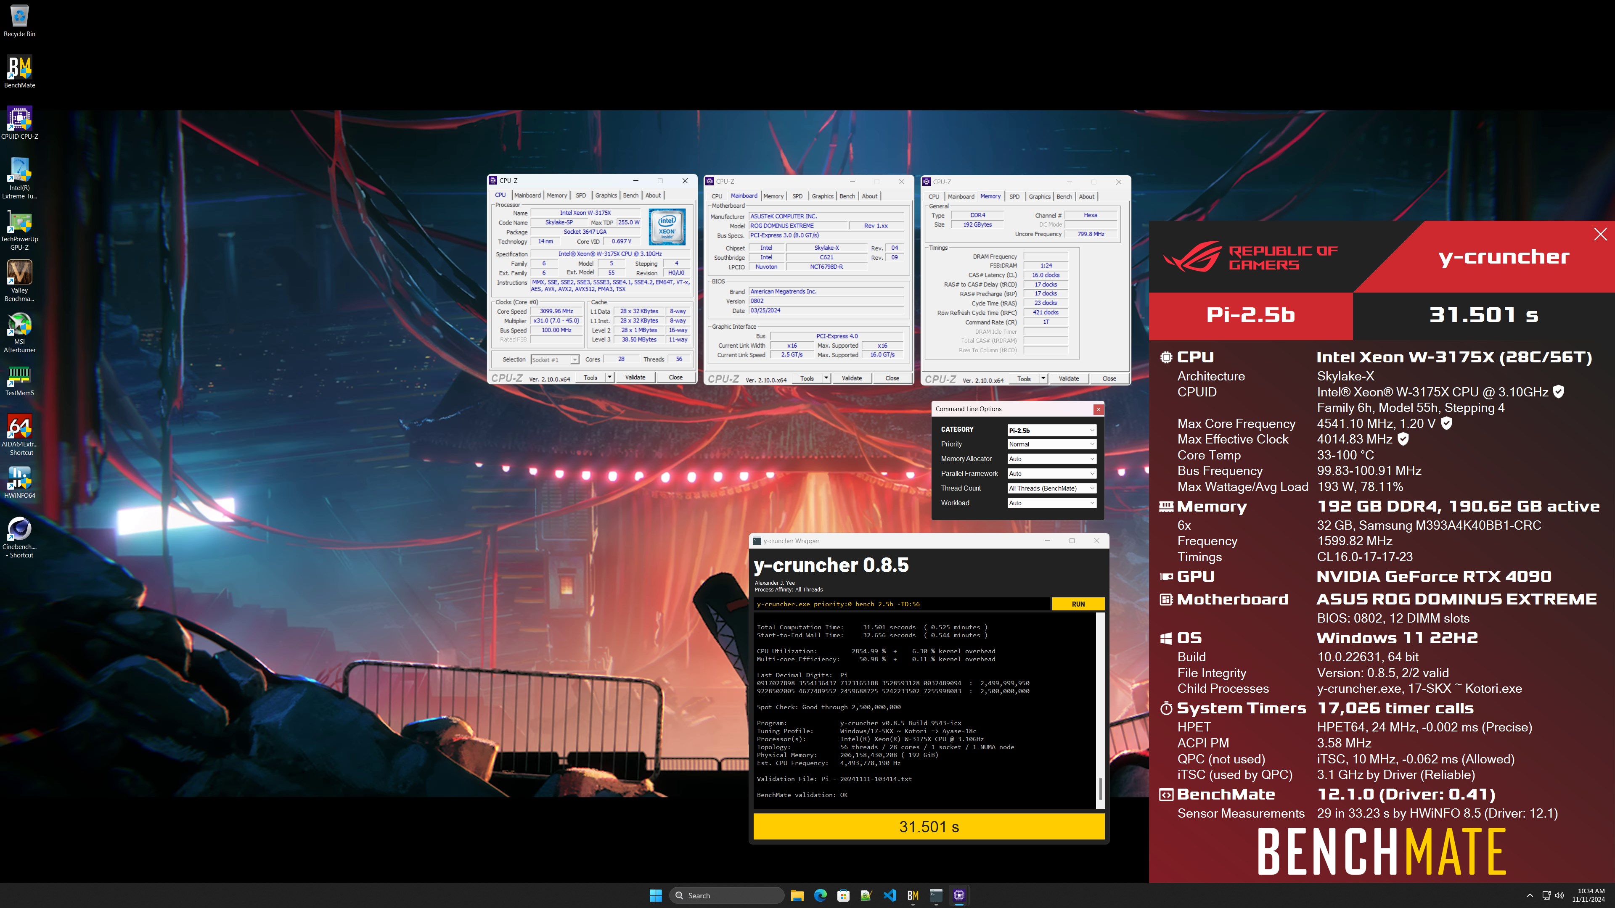Click Close button in first CPU-Z window

pyautogui.click(x=675, y=377)
